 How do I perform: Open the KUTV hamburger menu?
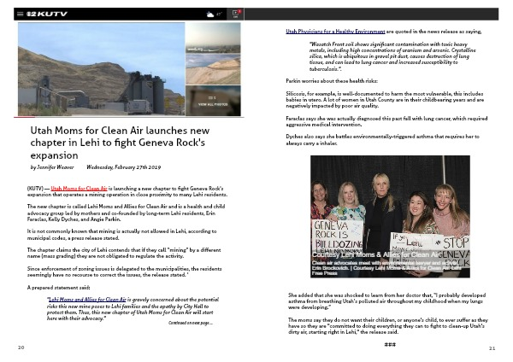(21, 14)
